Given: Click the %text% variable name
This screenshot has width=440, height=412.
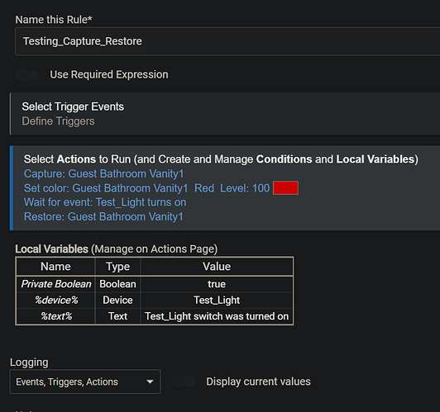Looking at the screenshot, I should point(56,316).
